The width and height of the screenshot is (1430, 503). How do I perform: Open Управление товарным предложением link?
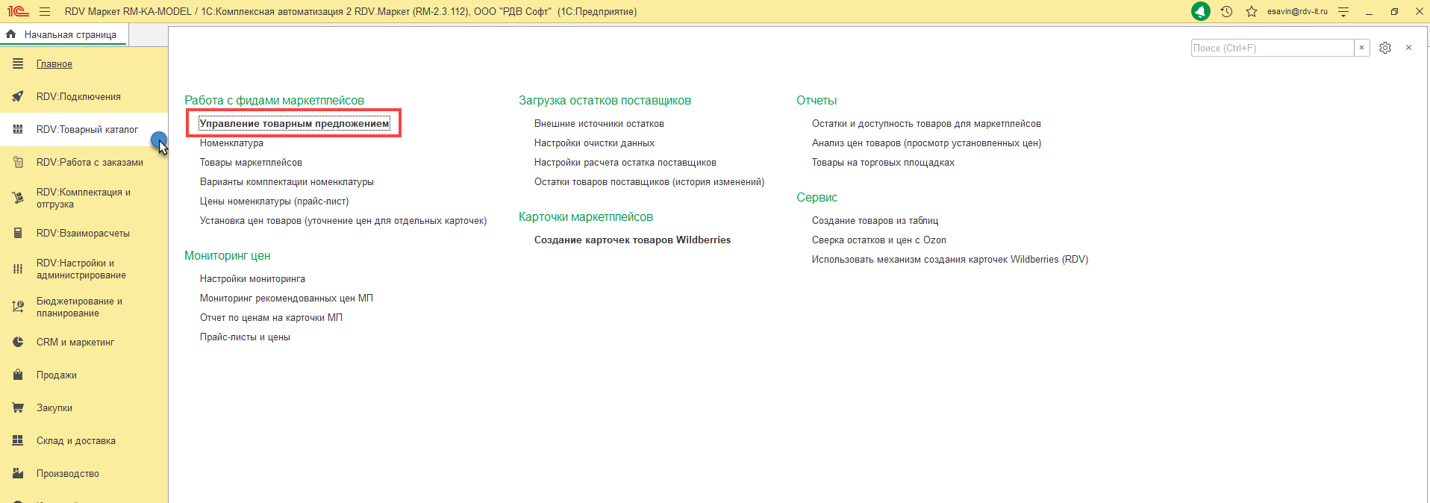point(294,124)
